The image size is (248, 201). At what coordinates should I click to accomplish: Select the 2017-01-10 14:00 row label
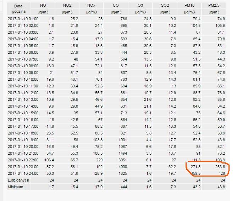pos(23,106)
